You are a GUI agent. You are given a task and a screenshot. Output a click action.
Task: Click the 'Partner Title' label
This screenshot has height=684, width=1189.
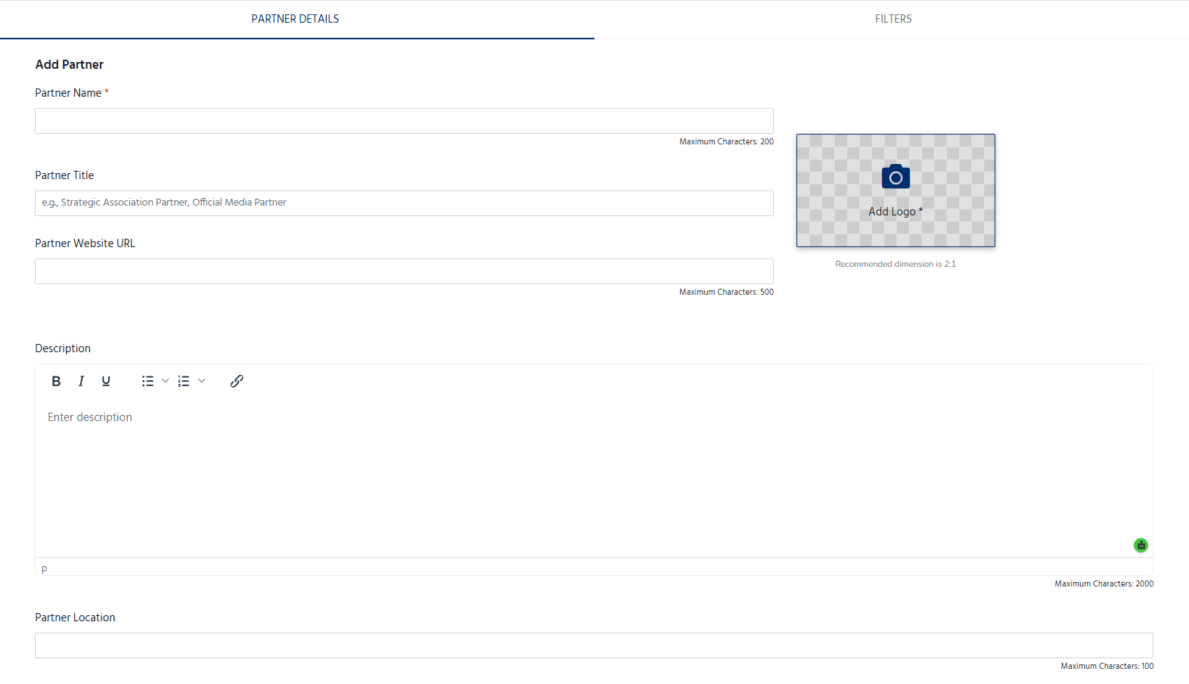point(64,175)
